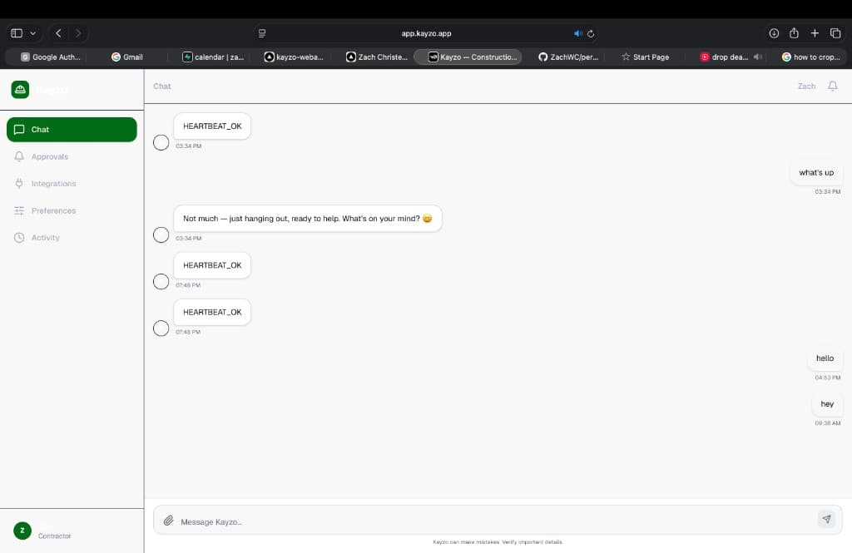The height and width of the screenshot is (553, 852).
Task: Mute tab audio via the speaker icon
Action: (577, 33)
